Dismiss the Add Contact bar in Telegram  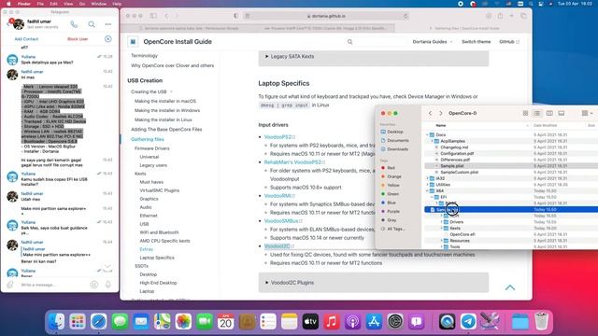click(x=108, y=39)
